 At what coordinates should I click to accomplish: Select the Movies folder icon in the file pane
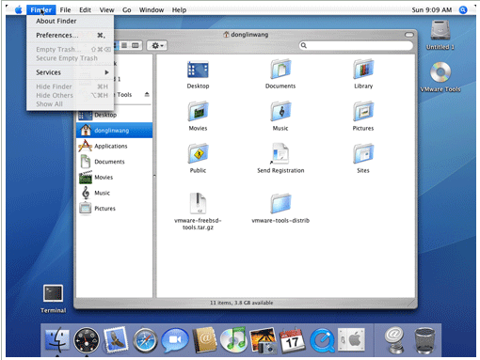coord(198,111)
